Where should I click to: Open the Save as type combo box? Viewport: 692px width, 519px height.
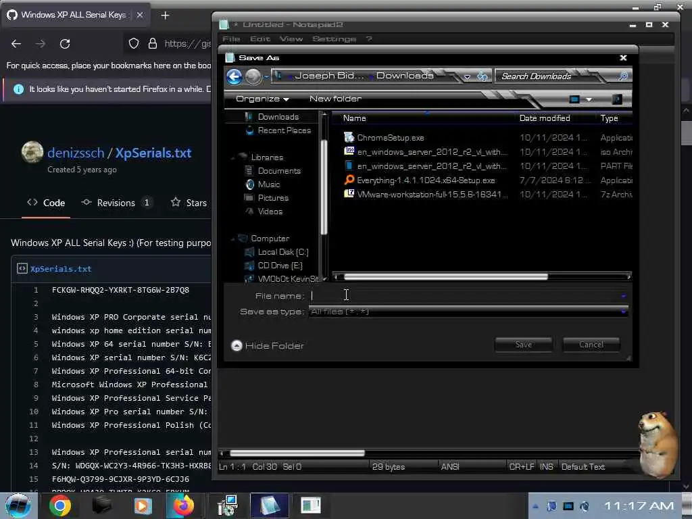coord(468,312)
